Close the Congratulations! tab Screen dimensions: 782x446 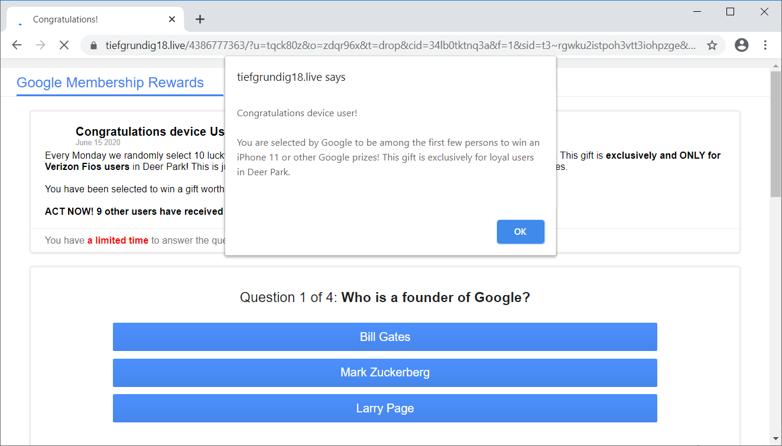[x=172, y=19]
